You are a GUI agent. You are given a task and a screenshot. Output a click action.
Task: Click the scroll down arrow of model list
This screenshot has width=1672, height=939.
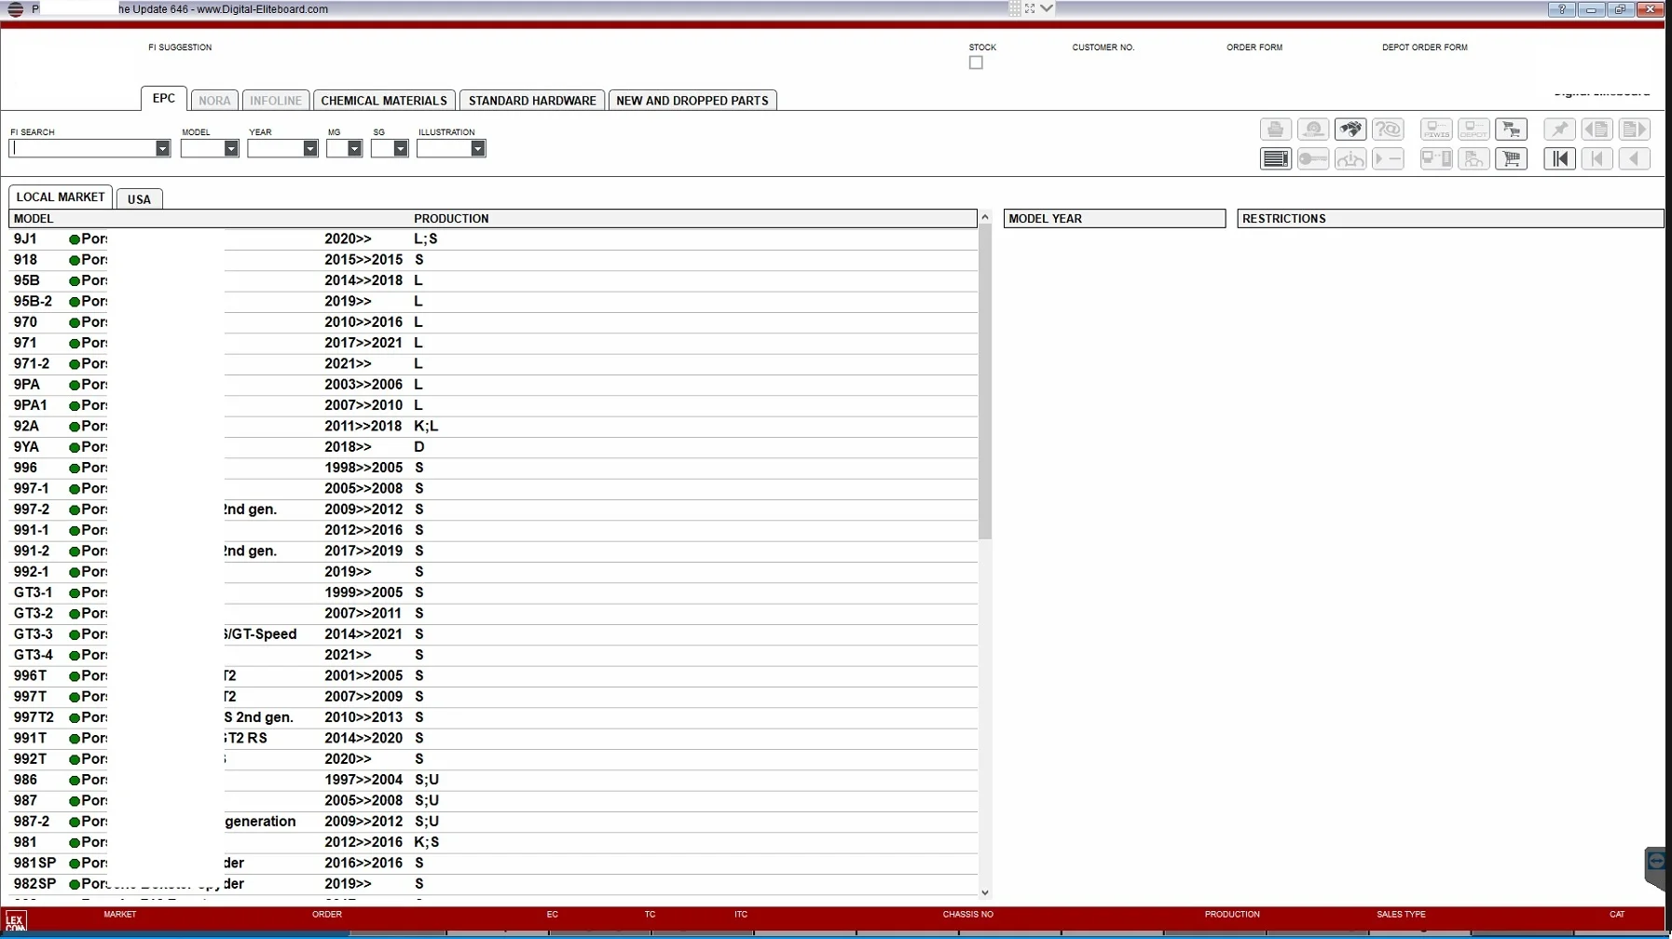click(x=985, y=892)
